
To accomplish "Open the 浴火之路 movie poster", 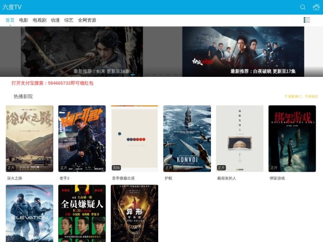I will [x=30, y=138].
